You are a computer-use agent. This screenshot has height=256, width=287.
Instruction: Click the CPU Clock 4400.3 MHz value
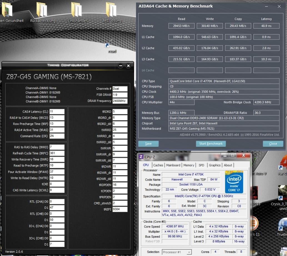(x=224, y=91)
